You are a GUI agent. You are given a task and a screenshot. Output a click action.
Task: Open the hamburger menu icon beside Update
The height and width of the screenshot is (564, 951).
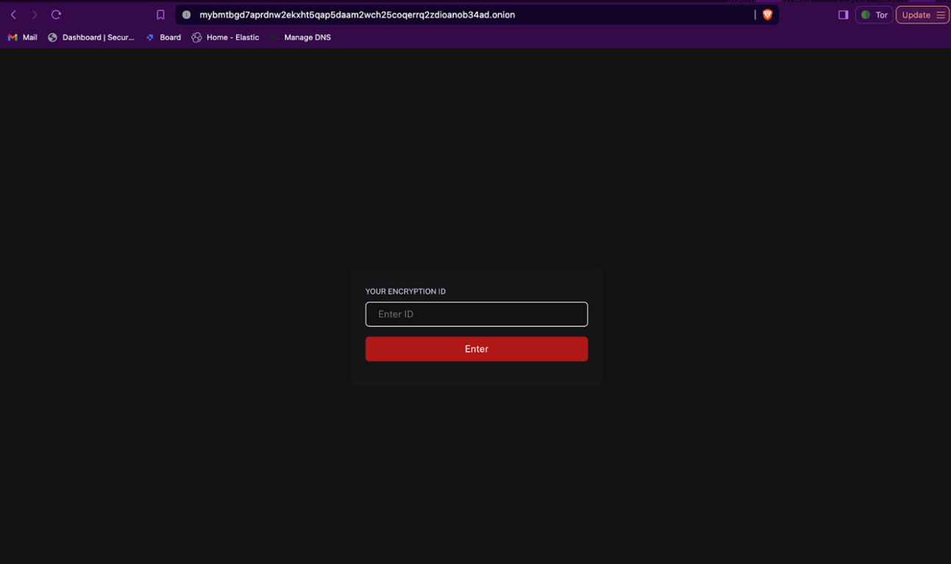click(941, 15)
